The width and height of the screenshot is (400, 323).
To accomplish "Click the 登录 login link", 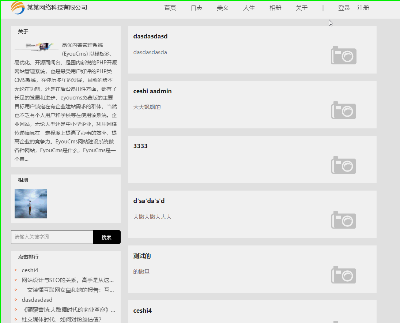I will [x=344, y=8].
